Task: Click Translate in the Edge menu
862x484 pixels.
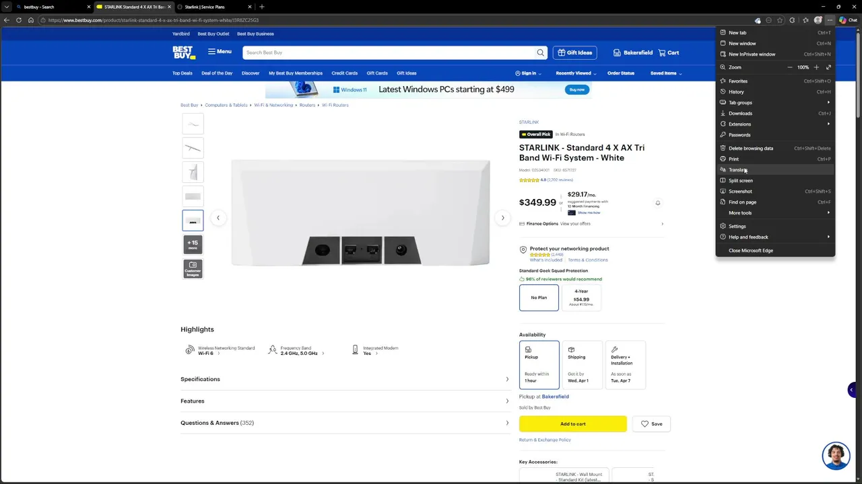Action: click(x=775, y=169)
